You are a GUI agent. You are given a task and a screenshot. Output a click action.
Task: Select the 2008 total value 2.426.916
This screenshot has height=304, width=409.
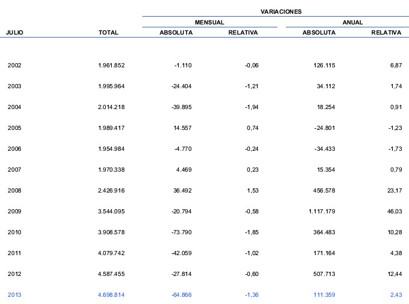point(111,190)
